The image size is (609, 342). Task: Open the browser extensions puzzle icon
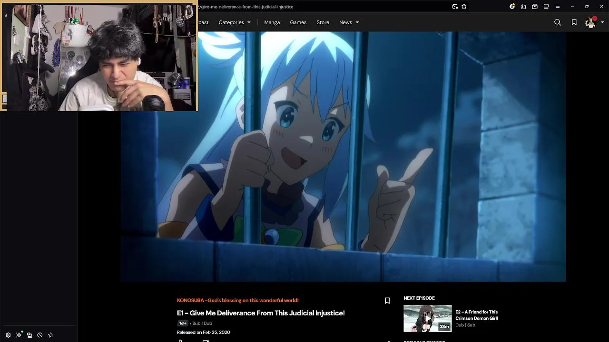(523, 7)
